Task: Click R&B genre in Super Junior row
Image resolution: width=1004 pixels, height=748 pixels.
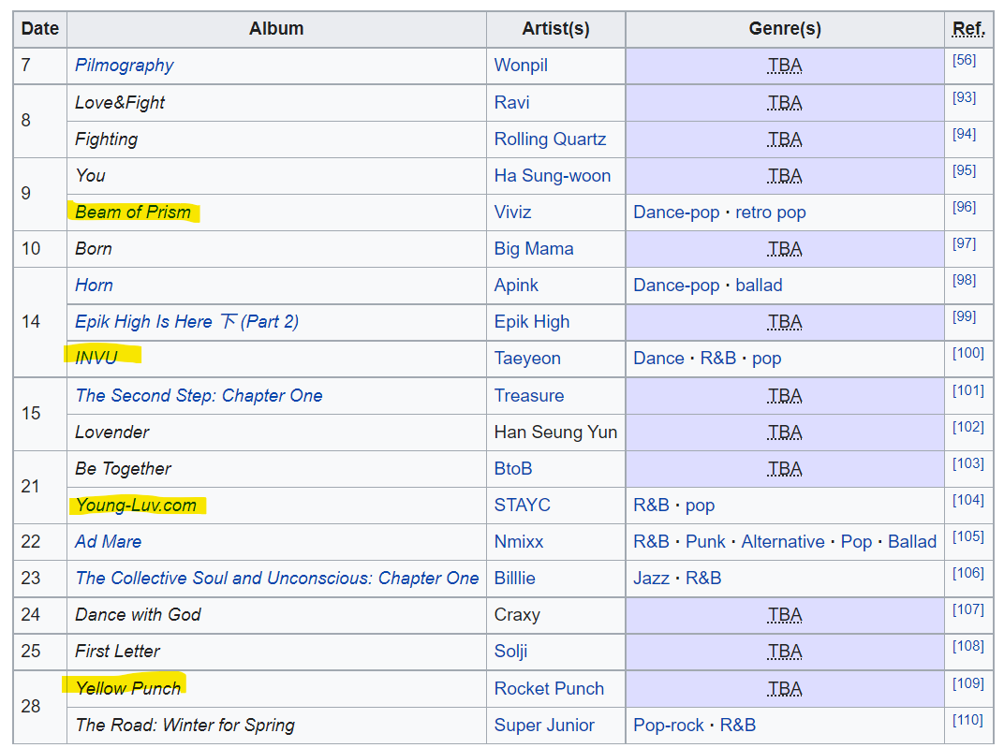Action: (x=738, y=725)
